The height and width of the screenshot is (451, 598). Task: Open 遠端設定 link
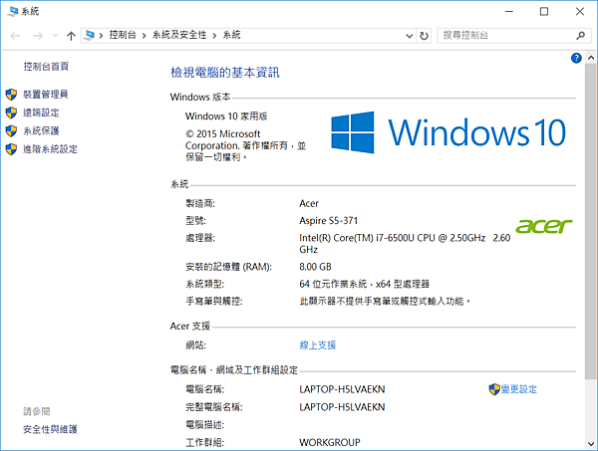(41, 113)
